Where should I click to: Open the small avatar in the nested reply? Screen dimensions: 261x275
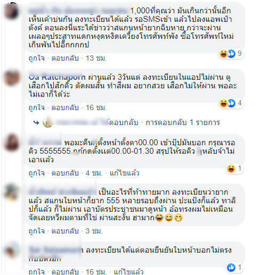tap(47, 122)
